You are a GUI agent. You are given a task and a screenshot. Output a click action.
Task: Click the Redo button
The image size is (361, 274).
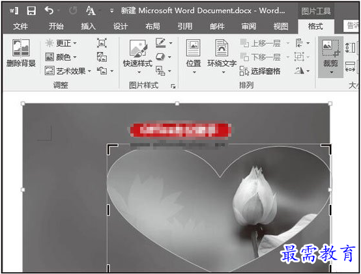(73, 10)
